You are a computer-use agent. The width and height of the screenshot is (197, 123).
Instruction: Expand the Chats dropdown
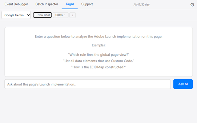pyautogui.click(x=60, y=15)
